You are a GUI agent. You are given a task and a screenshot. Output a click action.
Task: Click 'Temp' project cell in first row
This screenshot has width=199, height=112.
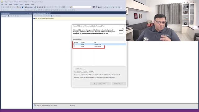click(83, 44)
